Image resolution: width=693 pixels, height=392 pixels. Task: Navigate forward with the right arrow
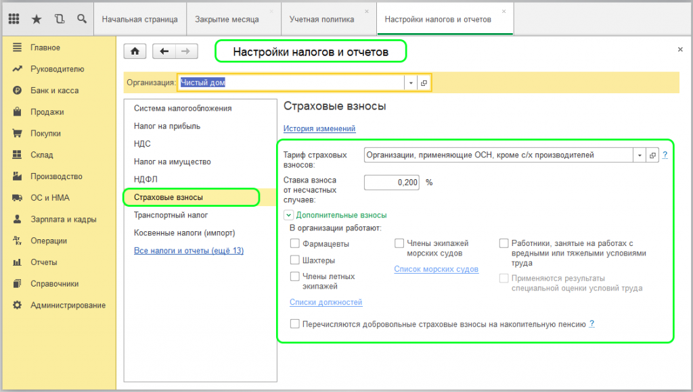186,51
